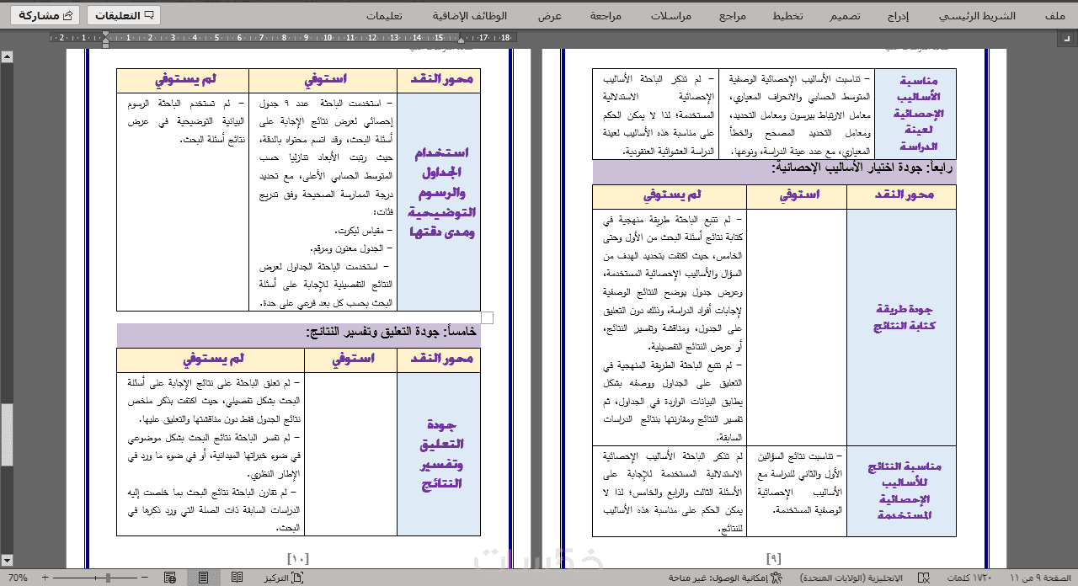Open the تصميم (Design) tab

click(845, 16)
